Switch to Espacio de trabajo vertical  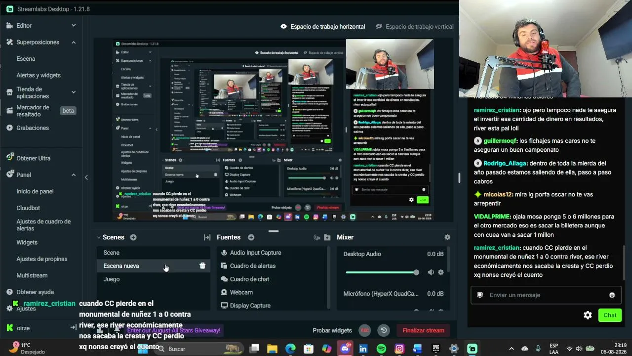pyautogui.click(x=415, y=26)
